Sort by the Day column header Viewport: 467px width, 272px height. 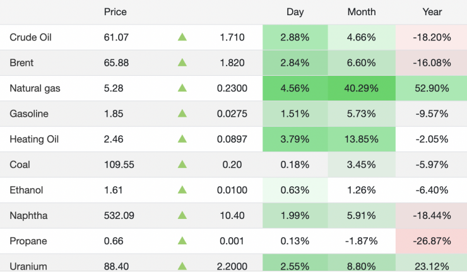tap(295, 12)
